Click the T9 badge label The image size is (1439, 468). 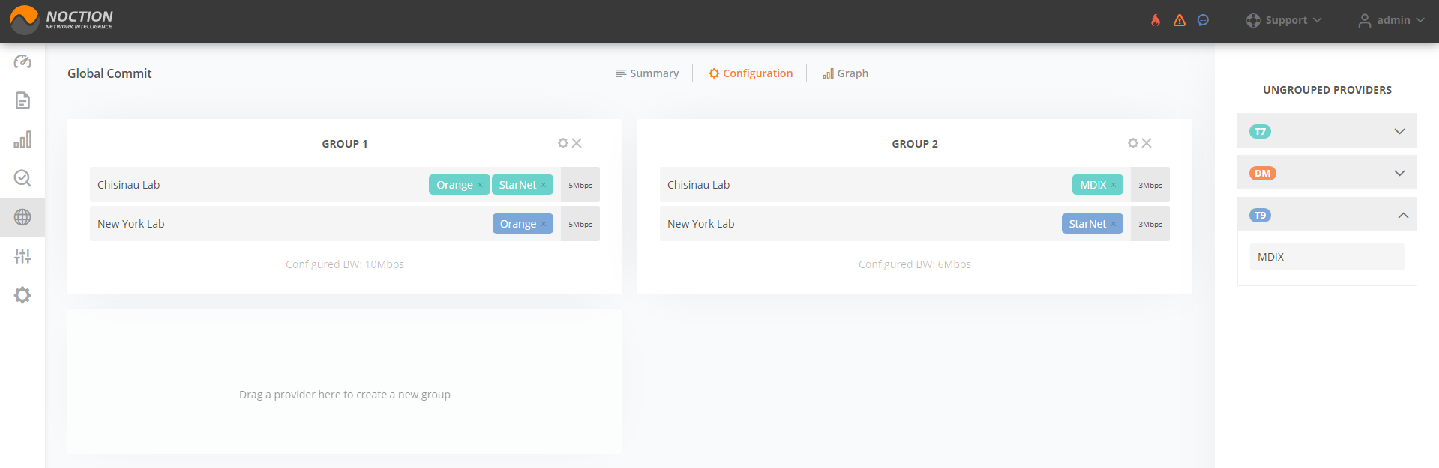1260,216
